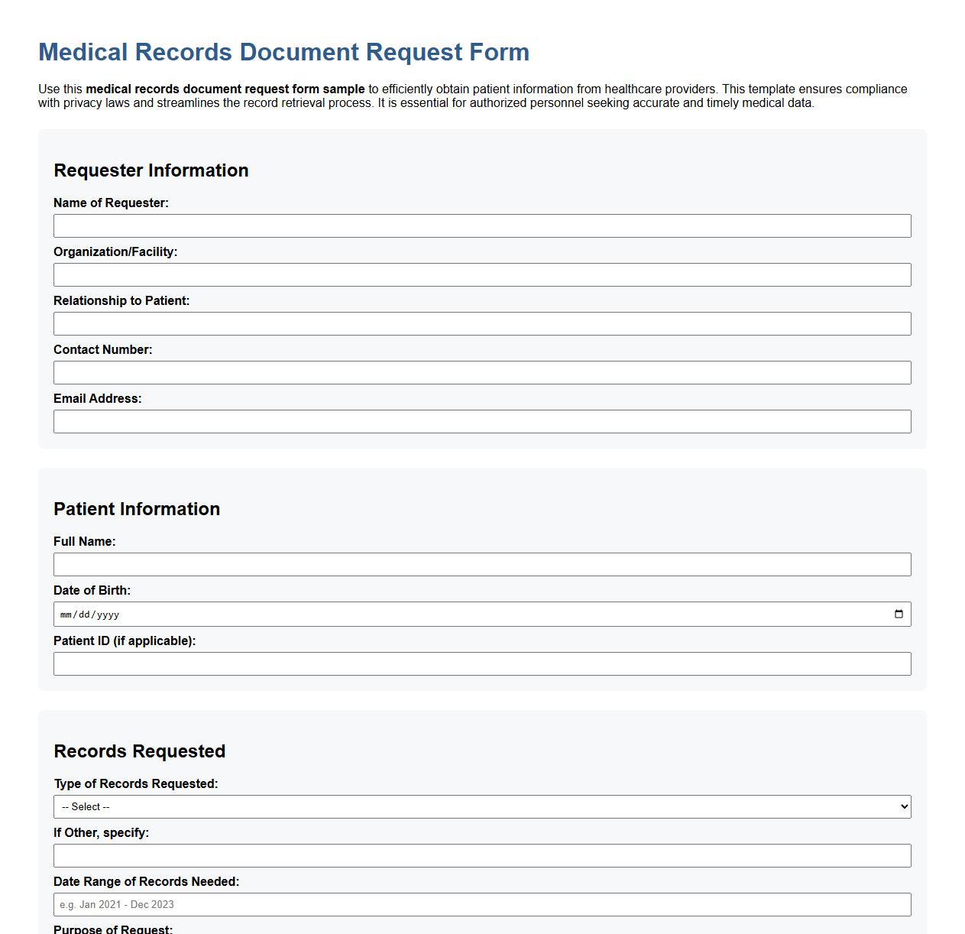The image size is (965, 934).
Task: Click the Records Requested section header
Action: pos(139,751)
